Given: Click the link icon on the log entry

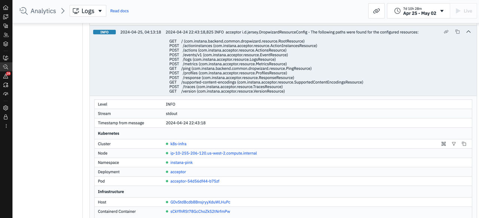Looking at the screenshot, I should point(446,32).
